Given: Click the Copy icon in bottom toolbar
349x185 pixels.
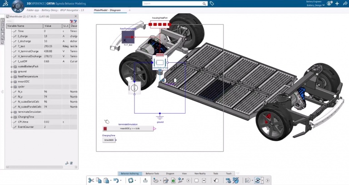Looking at the screenshot, I should pyautogui.click(x=99, y=180).
